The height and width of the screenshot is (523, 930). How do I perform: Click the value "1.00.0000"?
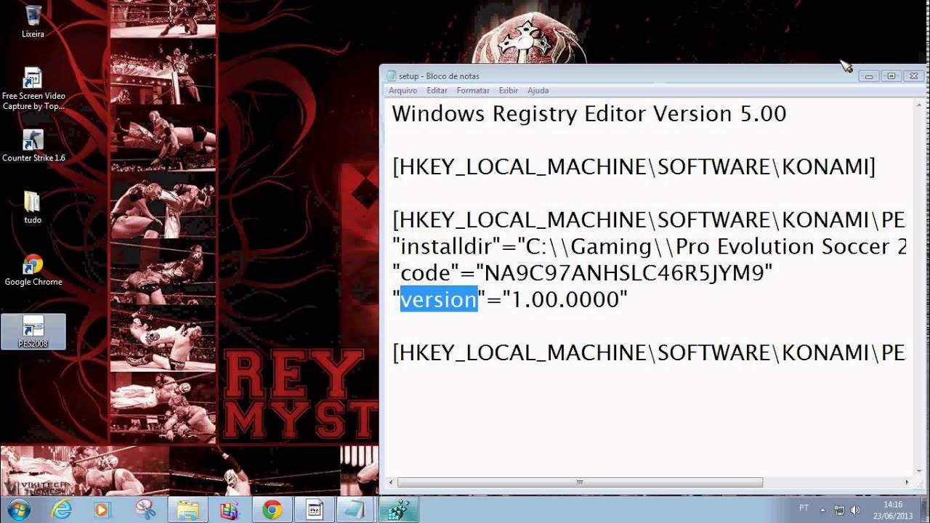pyautogui.click(x=565, y=299)
